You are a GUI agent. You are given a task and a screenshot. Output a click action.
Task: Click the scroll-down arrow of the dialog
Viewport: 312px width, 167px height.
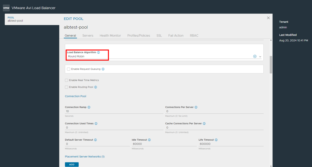tap(271, 166)
